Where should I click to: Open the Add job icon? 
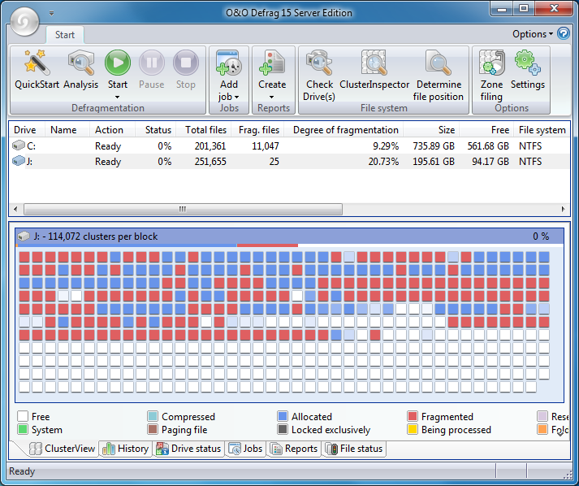coord(229,63)
